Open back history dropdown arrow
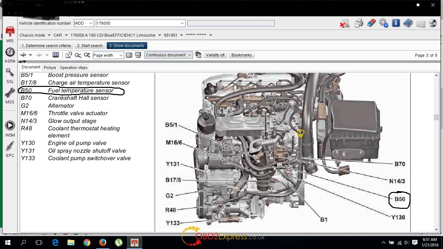 coord(30,55)
